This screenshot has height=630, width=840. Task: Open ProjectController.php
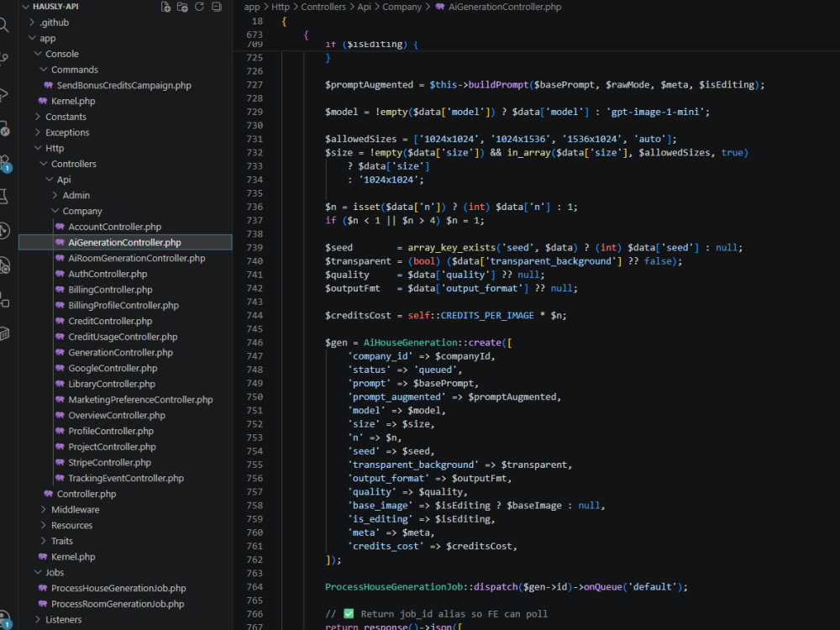[x=112, y=447]
